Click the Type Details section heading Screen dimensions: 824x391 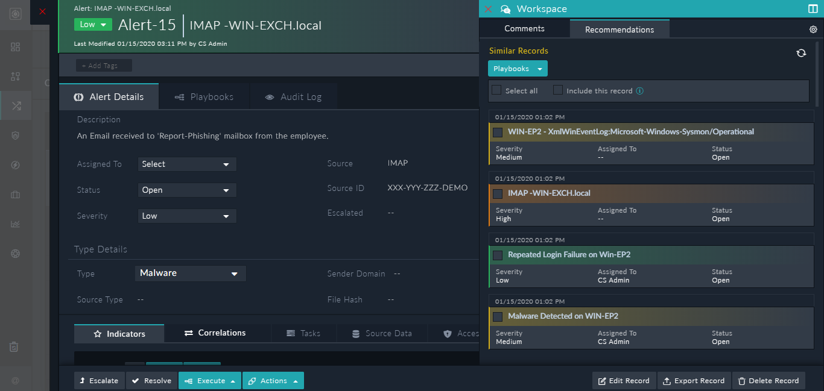coord(101,249)
